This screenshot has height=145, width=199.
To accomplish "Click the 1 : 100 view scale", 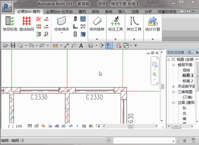I will 15,126.
